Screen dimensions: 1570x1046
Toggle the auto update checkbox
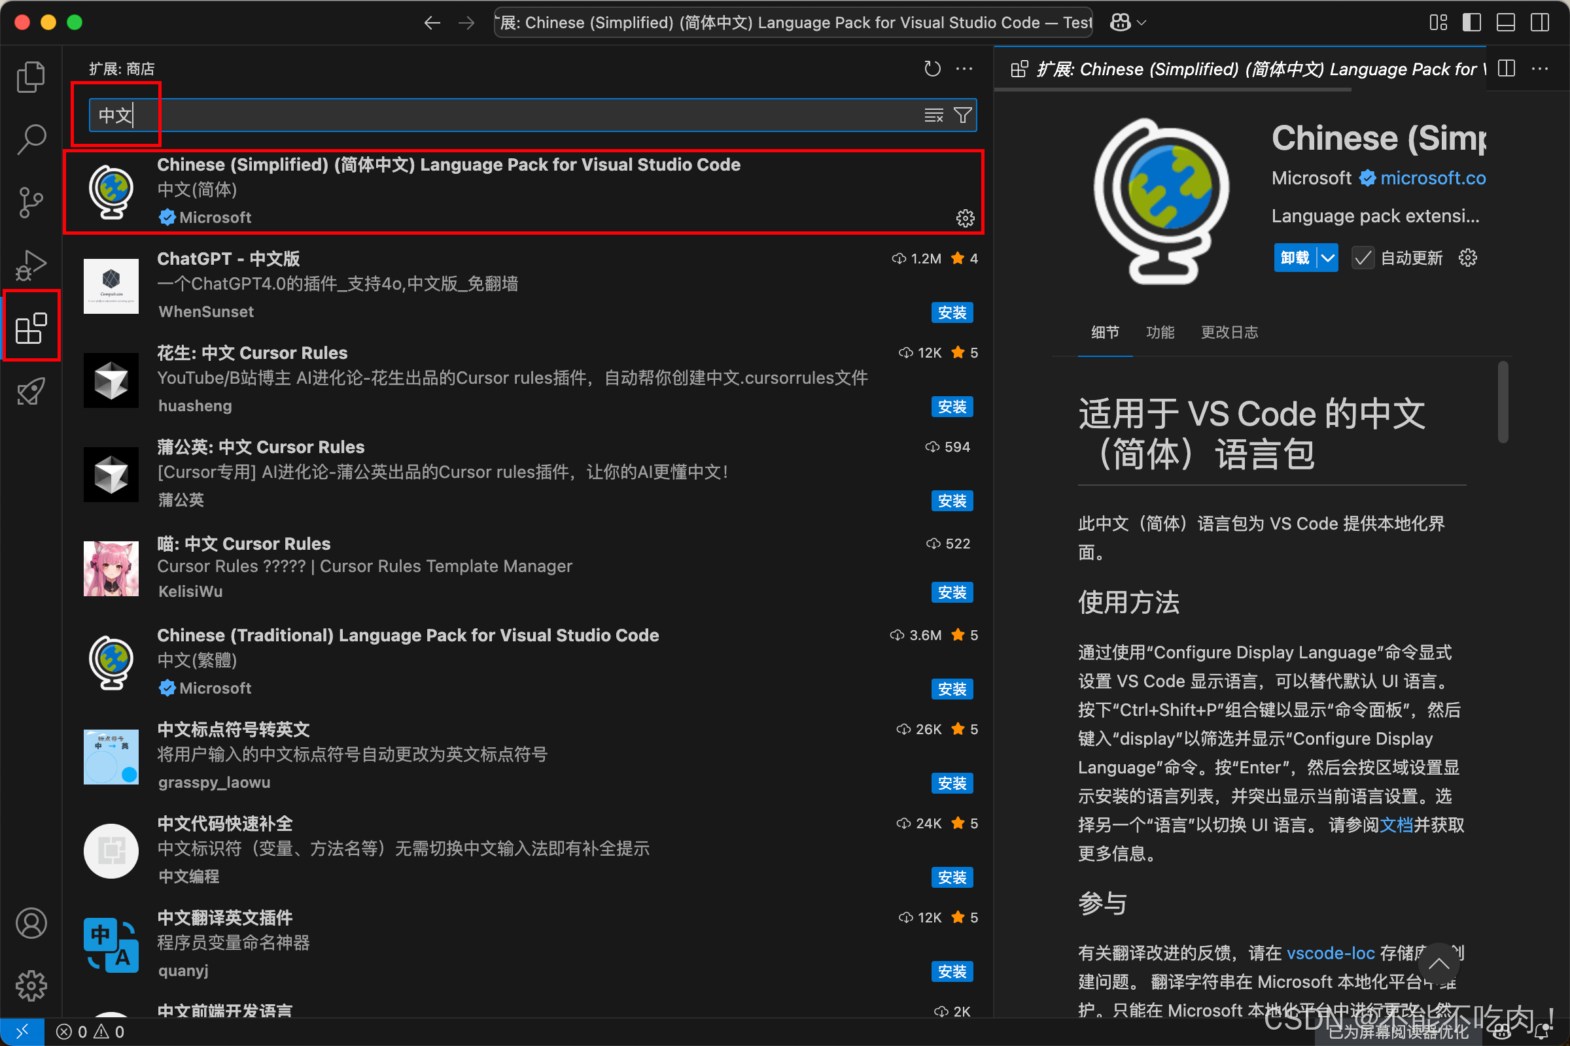tap(1363, 258)
